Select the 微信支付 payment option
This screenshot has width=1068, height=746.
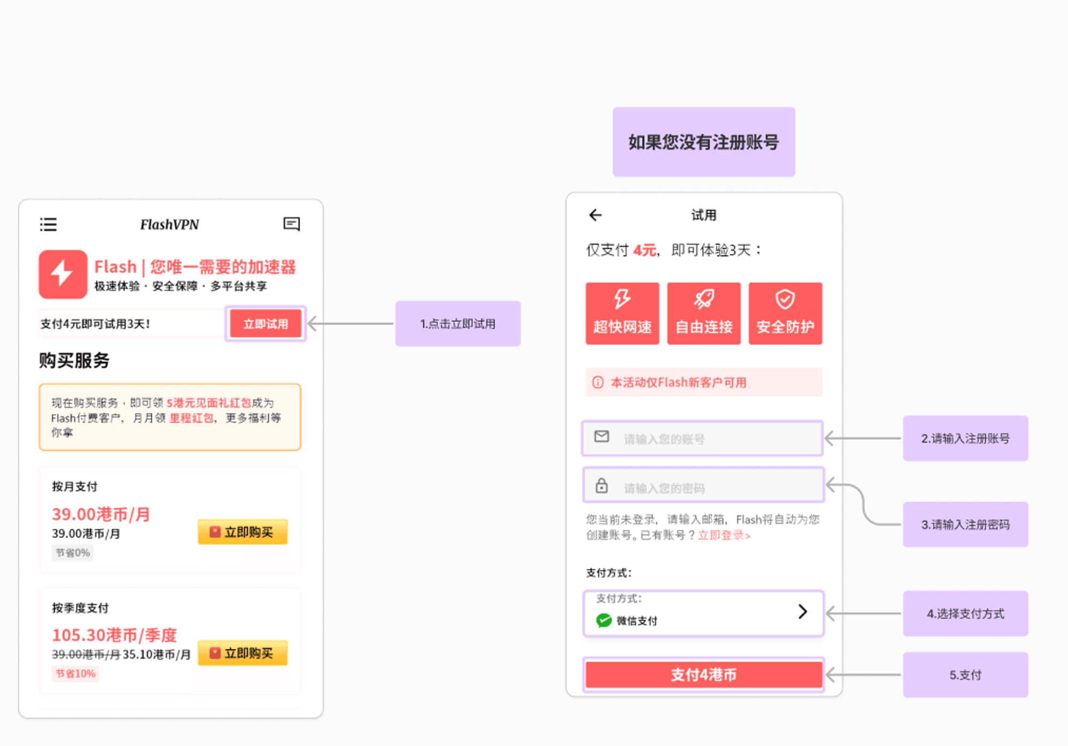coord(703,614)
